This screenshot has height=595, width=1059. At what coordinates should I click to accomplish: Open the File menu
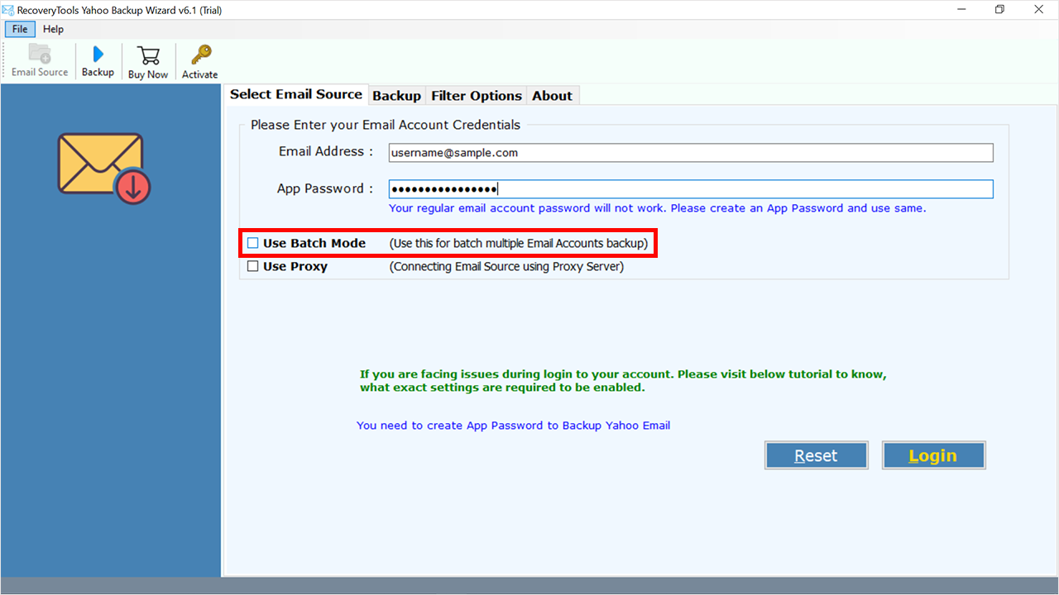point(20,29)
